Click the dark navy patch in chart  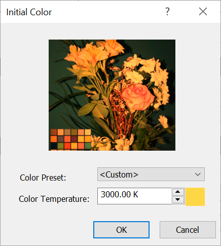pos(54,146)
